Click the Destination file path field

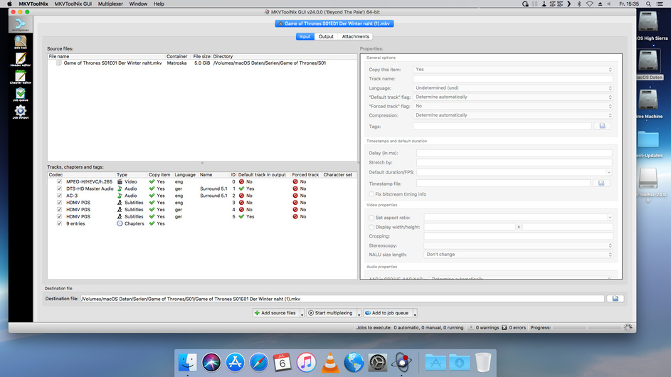[342, 299]
